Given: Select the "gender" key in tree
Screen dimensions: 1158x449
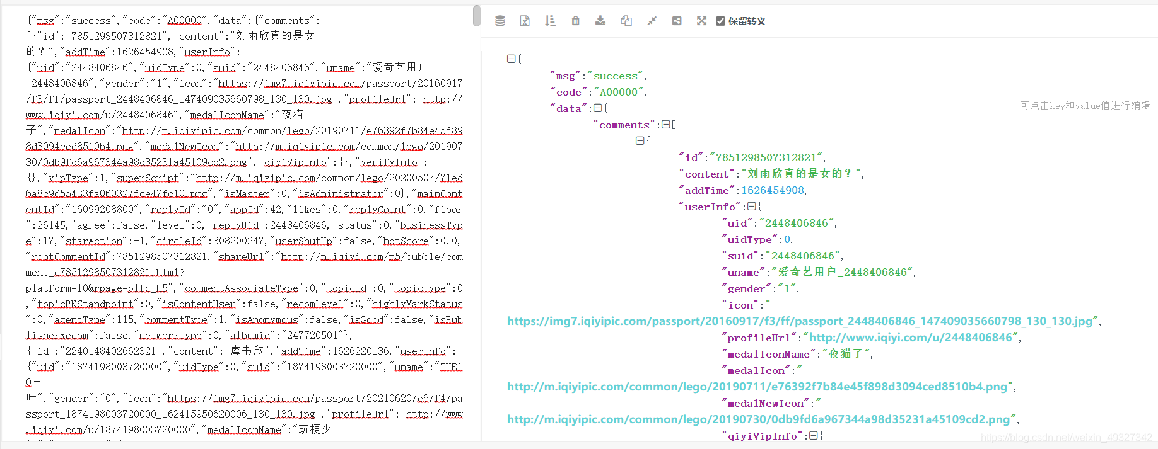Looking at the screenshot, I should click(x=747, y=288).
